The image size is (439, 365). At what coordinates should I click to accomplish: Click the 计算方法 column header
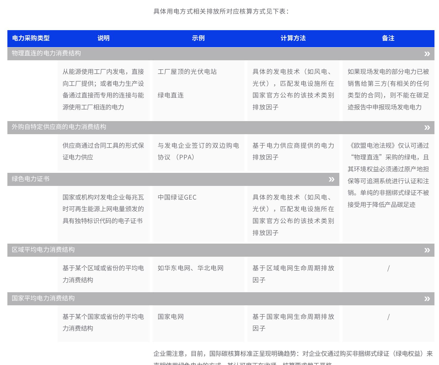[293, 38]
